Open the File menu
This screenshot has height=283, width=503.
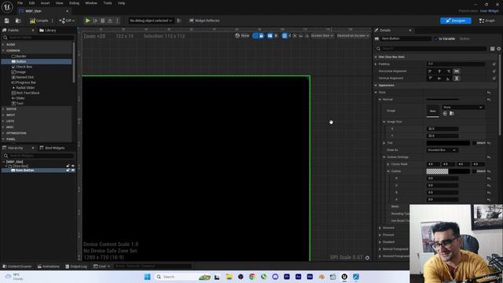pos(20,3)
